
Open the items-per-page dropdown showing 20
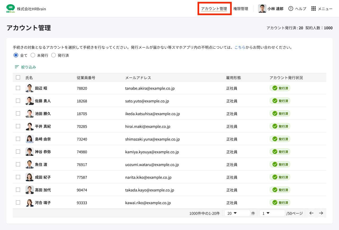point(237,213)
